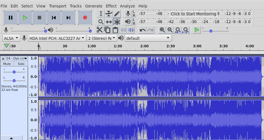
Task: Click the mixer toolbar microphone icon
Action: click(6, 30)
